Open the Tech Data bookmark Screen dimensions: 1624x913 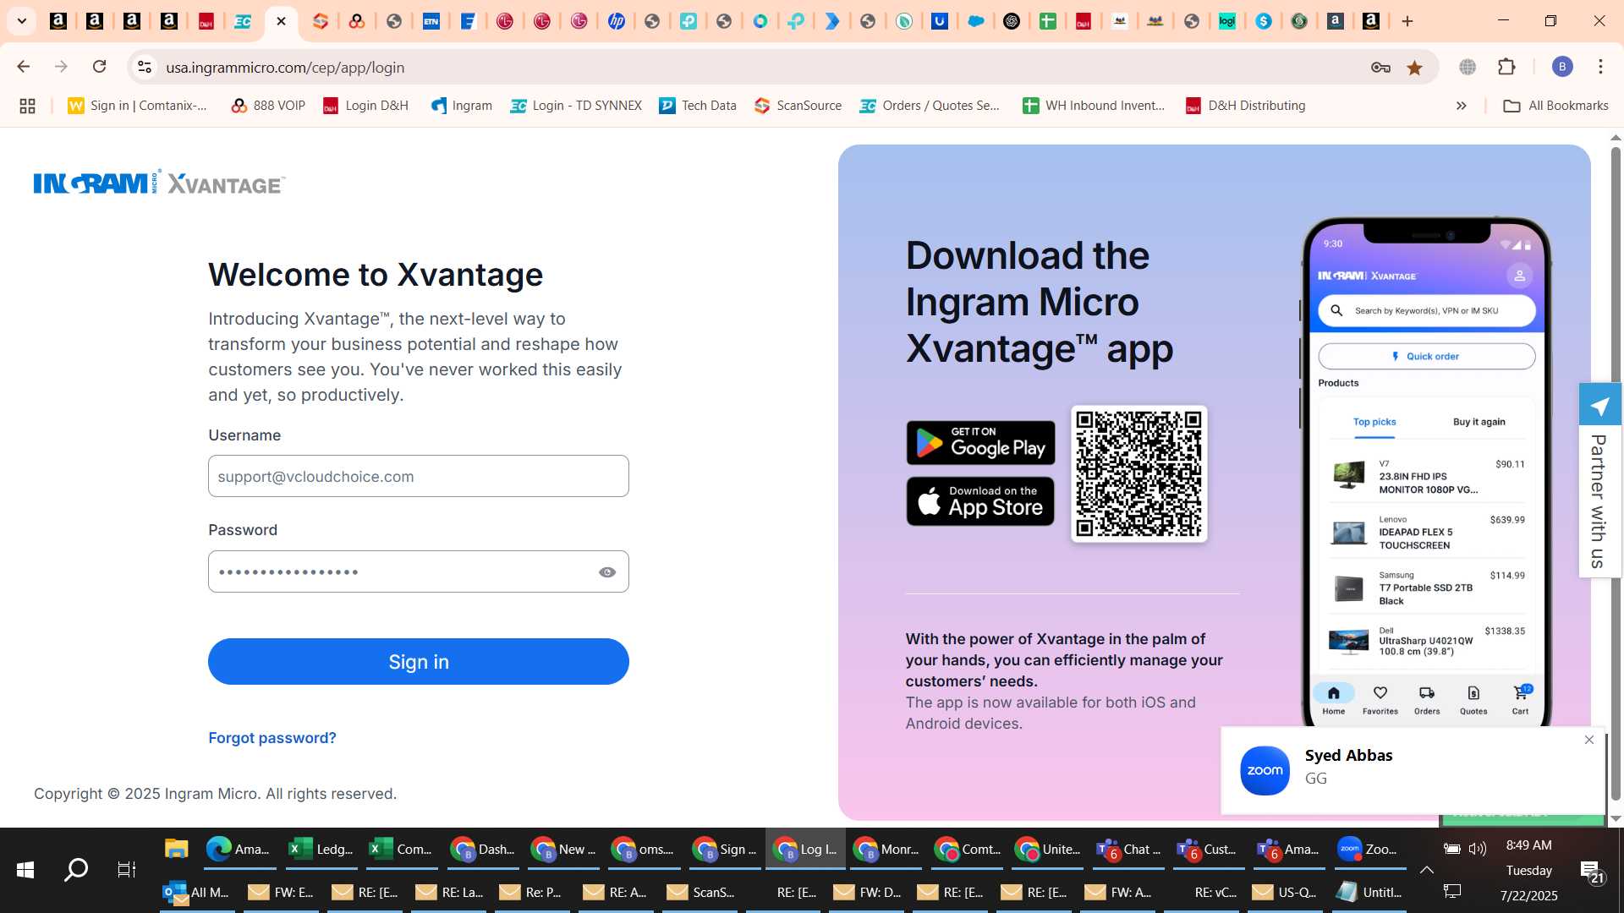tap(698, 106)
